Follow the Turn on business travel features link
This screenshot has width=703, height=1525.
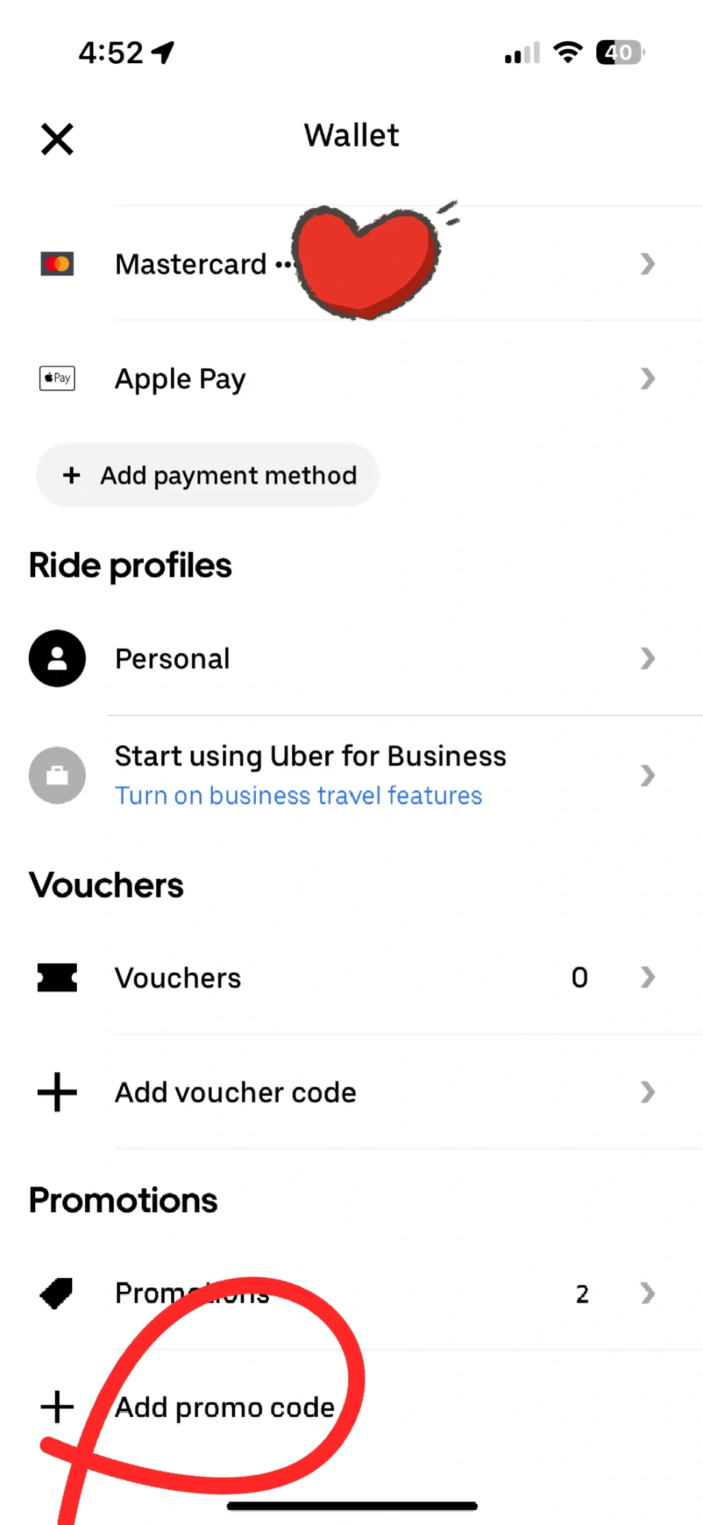(x=298, y=796)
